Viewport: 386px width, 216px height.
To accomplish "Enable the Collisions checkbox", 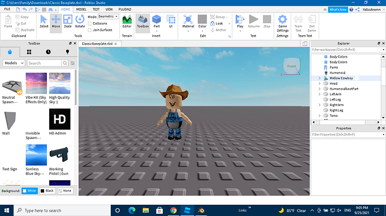I will pos(90,23).
